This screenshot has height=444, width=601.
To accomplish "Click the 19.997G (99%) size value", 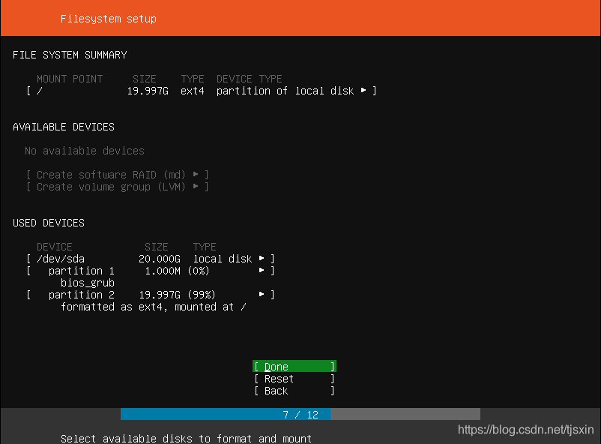I will click(177, 295).
